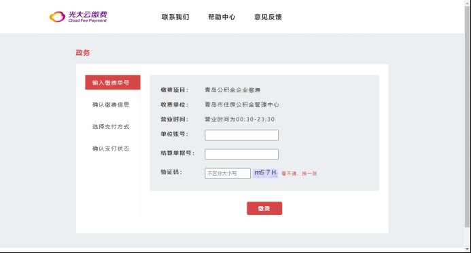The width and height of the screenshot is (471, 253).
Task: Click the scrollbar down arrow
Action: (x=467, y=249)
